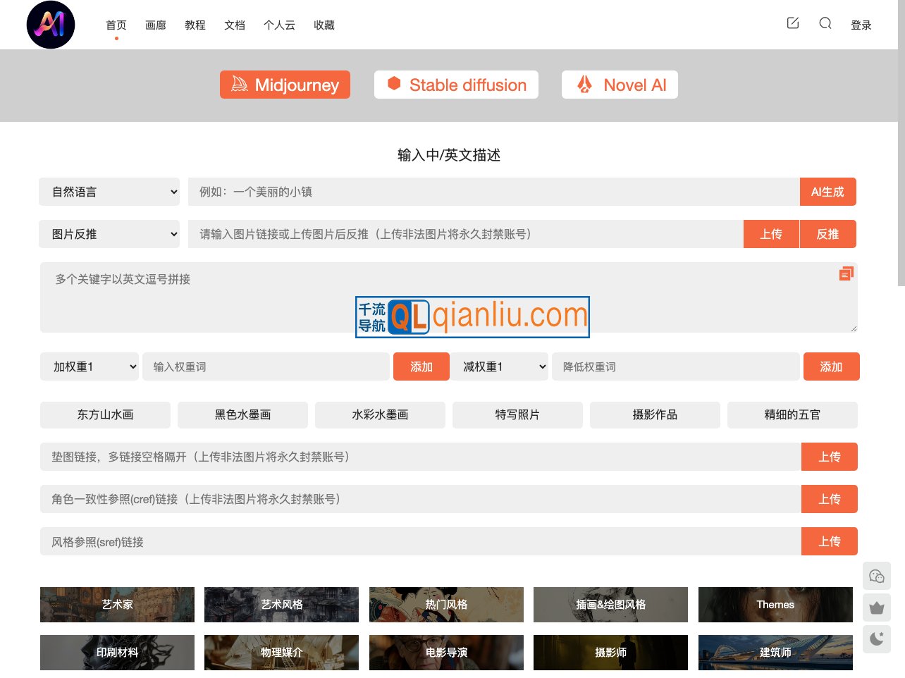Click the search magnifier icon
Screen dimensions: 905x678
(825, 23)
